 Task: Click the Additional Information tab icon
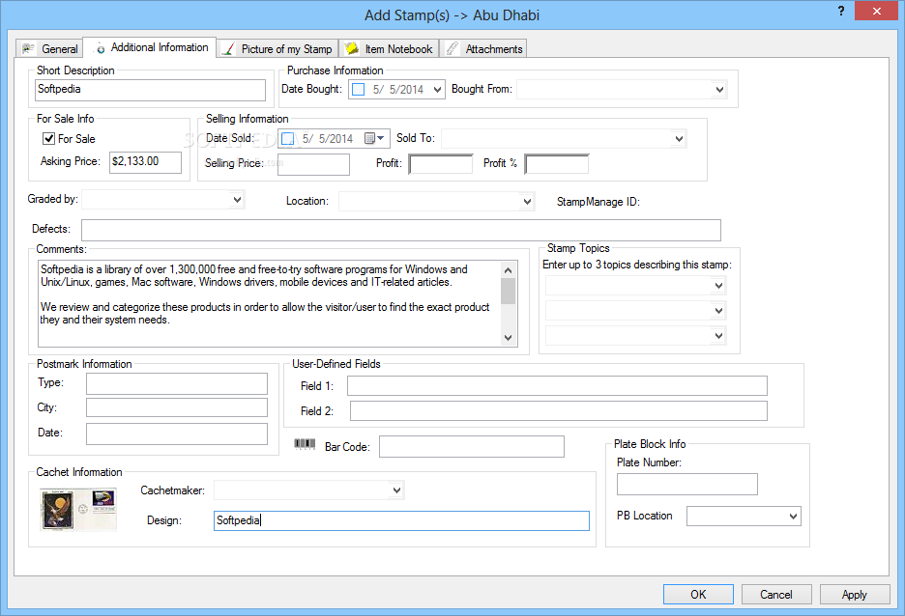click(100, 48)
